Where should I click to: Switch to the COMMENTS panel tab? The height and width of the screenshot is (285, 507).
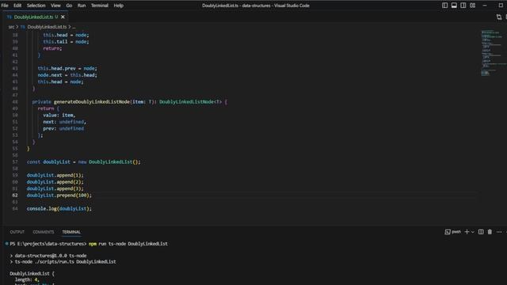tap(44, 232)
